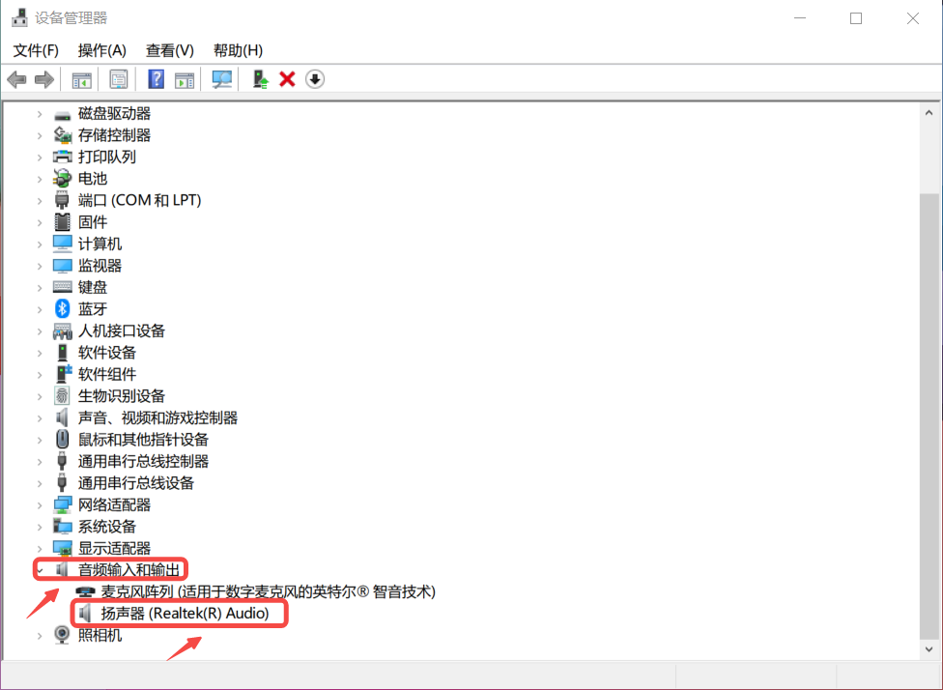Click the vertical scrollbar thumb
Viewport: 943px width, 690px height.
(x=929, y=416)
